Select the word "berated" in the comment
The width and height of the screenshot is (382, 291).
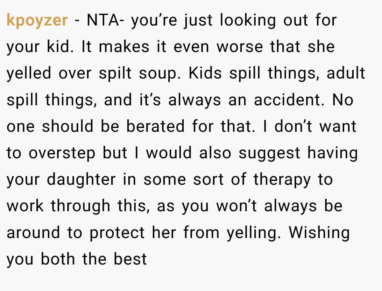tap(155, 126)
